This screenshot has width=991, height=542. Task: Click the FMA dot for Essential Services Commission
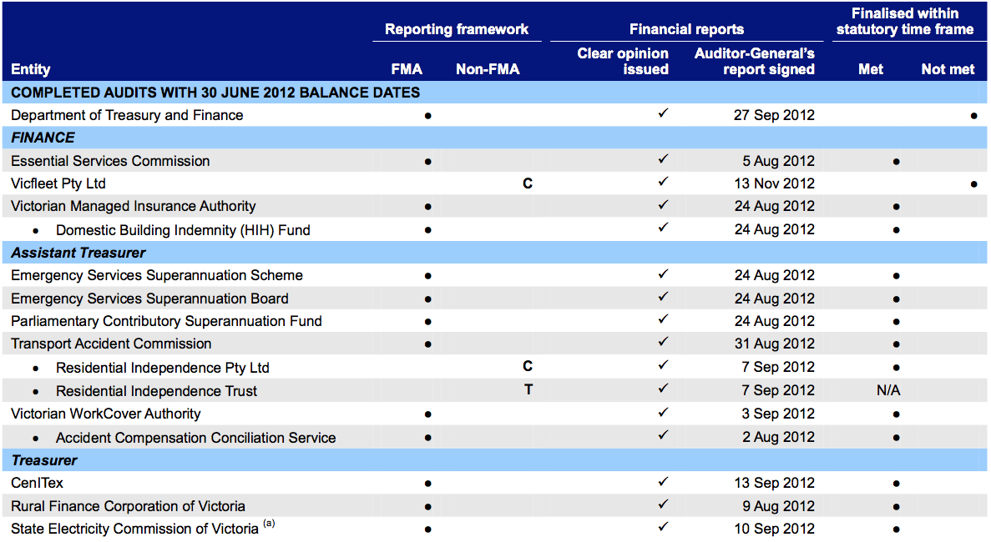[427, 162]
